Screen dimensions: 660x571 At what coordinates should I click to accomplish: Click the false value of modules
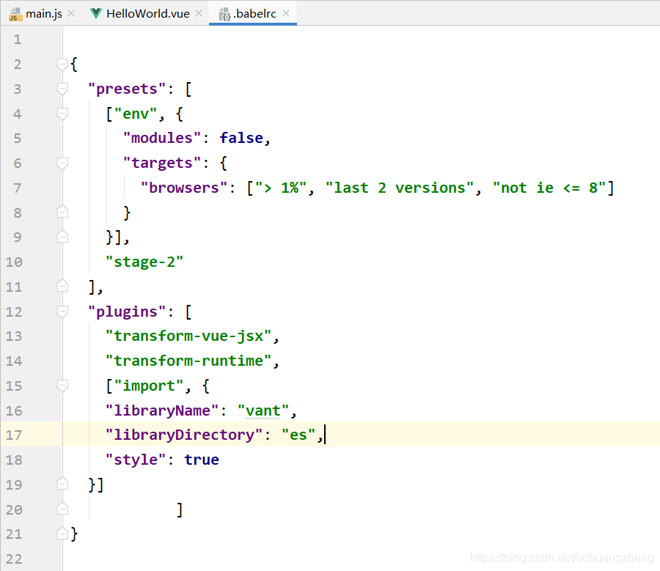click(241, 138)
